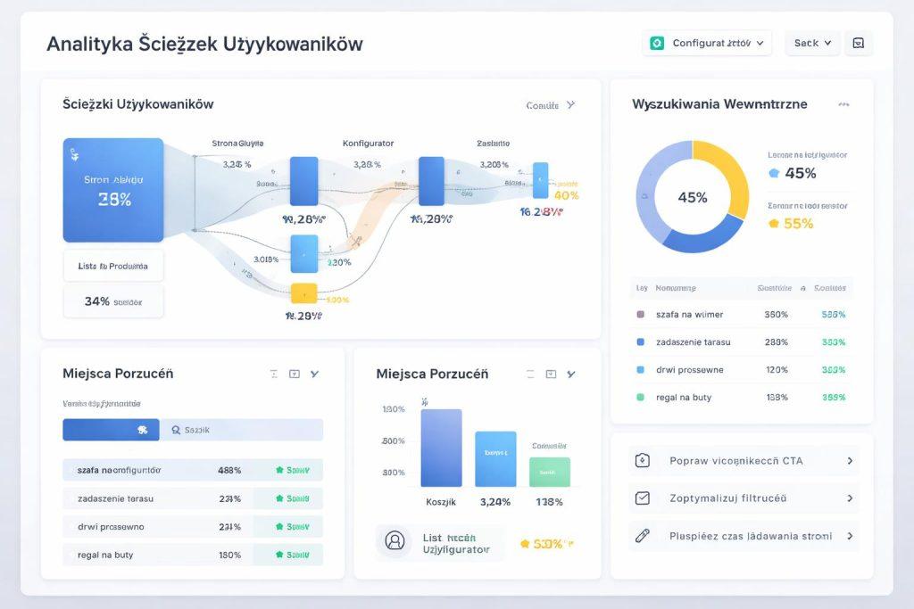Click the CTA improvement icon in recommendations
Screen dimensions: 914x609
tap(642, 461)
